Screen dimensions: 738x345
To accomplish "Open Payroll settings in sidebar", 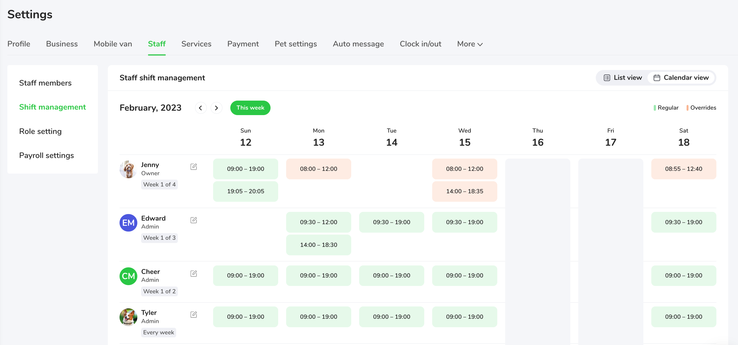I will [x=47, y=155].
